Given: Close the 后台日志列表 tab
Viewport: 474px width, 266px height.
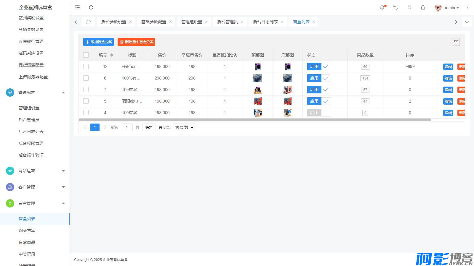Looking at the screenshot, I should click(x=282, y=22).
